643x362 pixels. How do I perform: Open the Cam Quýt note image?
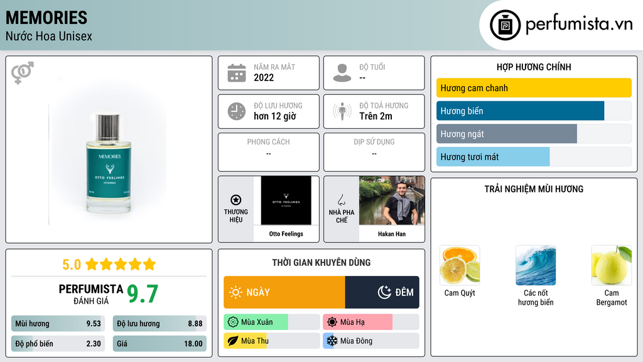click(460, 265)
